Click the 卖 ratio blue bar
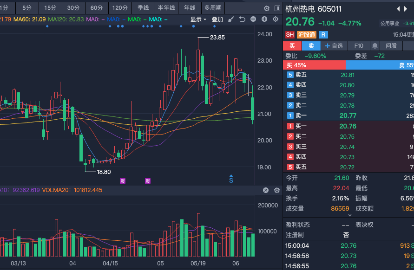The image size is (414, 270). click(x=380, y=65)
